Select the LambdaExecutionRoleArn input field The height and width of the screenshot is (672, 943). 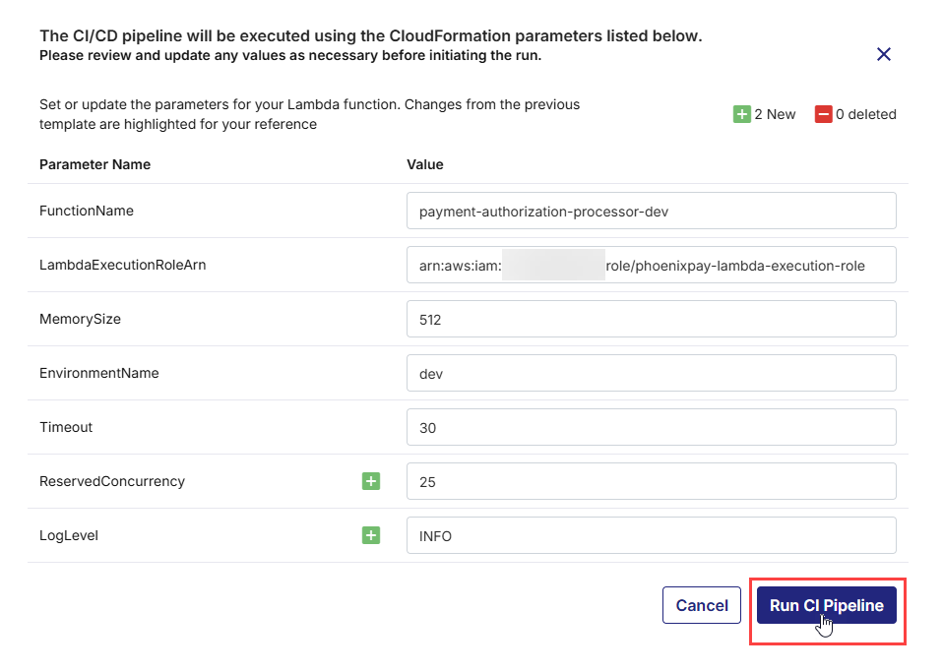click(652, 265)
